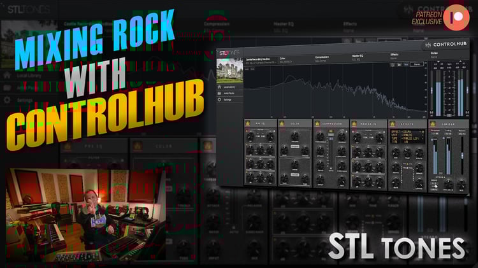
Task: Toggle Pre EQ third band enable square
Action: point(246,159)
